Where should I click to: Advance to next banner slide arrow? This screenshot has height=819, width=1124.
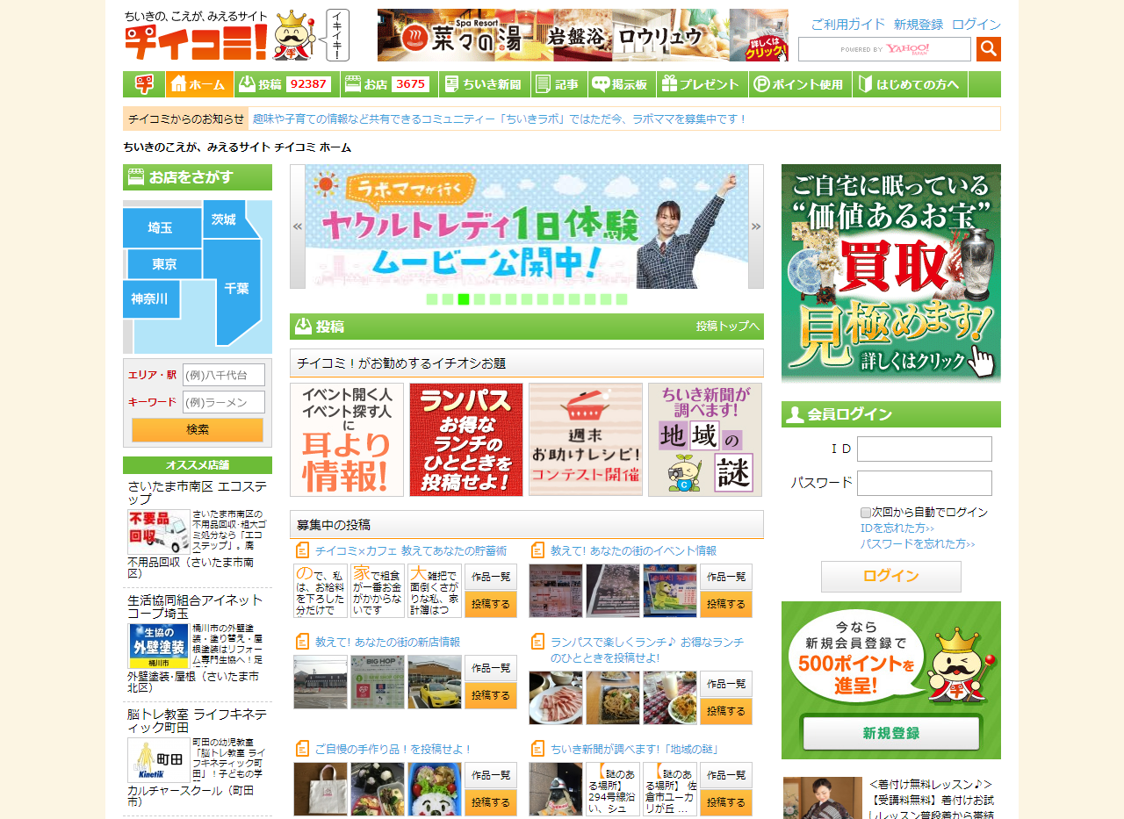click(755, 226)
